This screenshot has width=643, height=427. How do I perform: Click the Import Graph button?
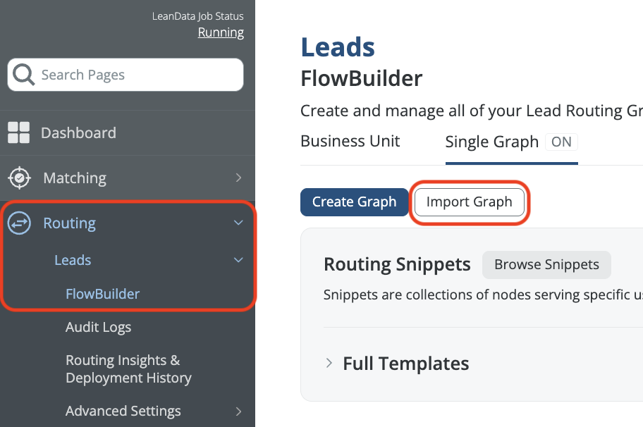(469, 202)
